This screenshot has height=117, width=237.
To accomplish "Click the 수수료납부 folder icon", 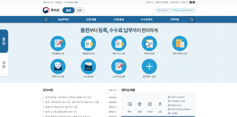I will tap(88, 66).
